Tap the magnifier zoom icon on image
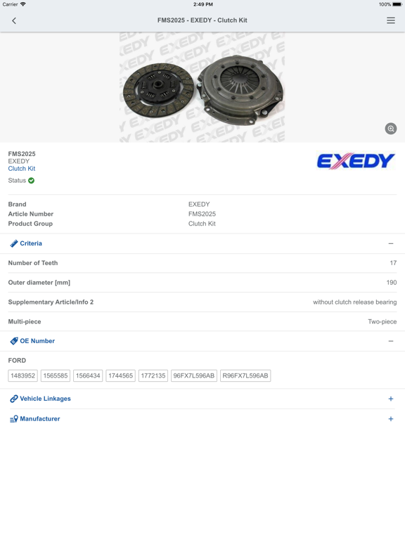The width and height of the screenshot is (405, 540). pyautogui.click(x=390, y=129)
